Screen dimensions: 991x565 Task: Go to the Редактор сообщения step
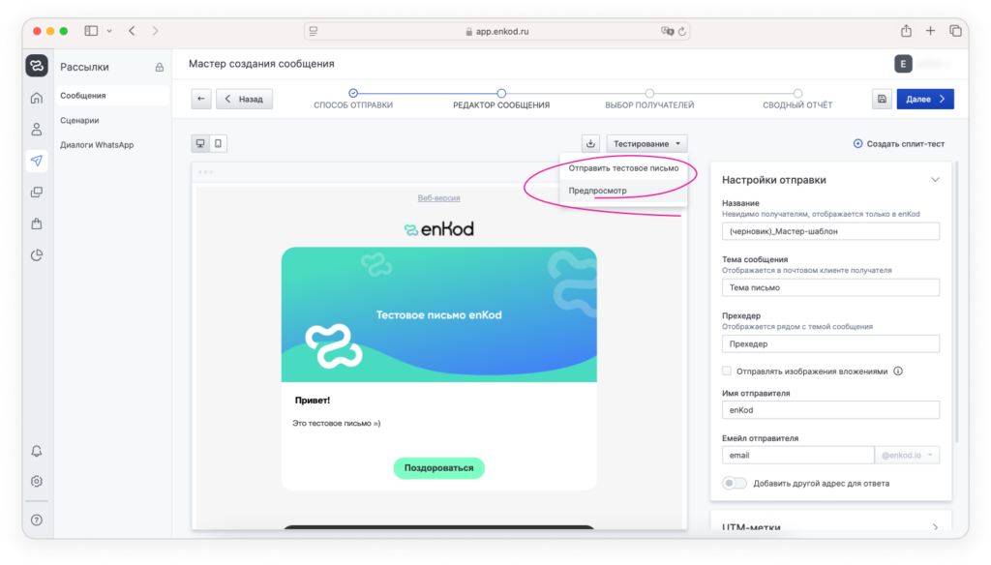tap(501, 100)
